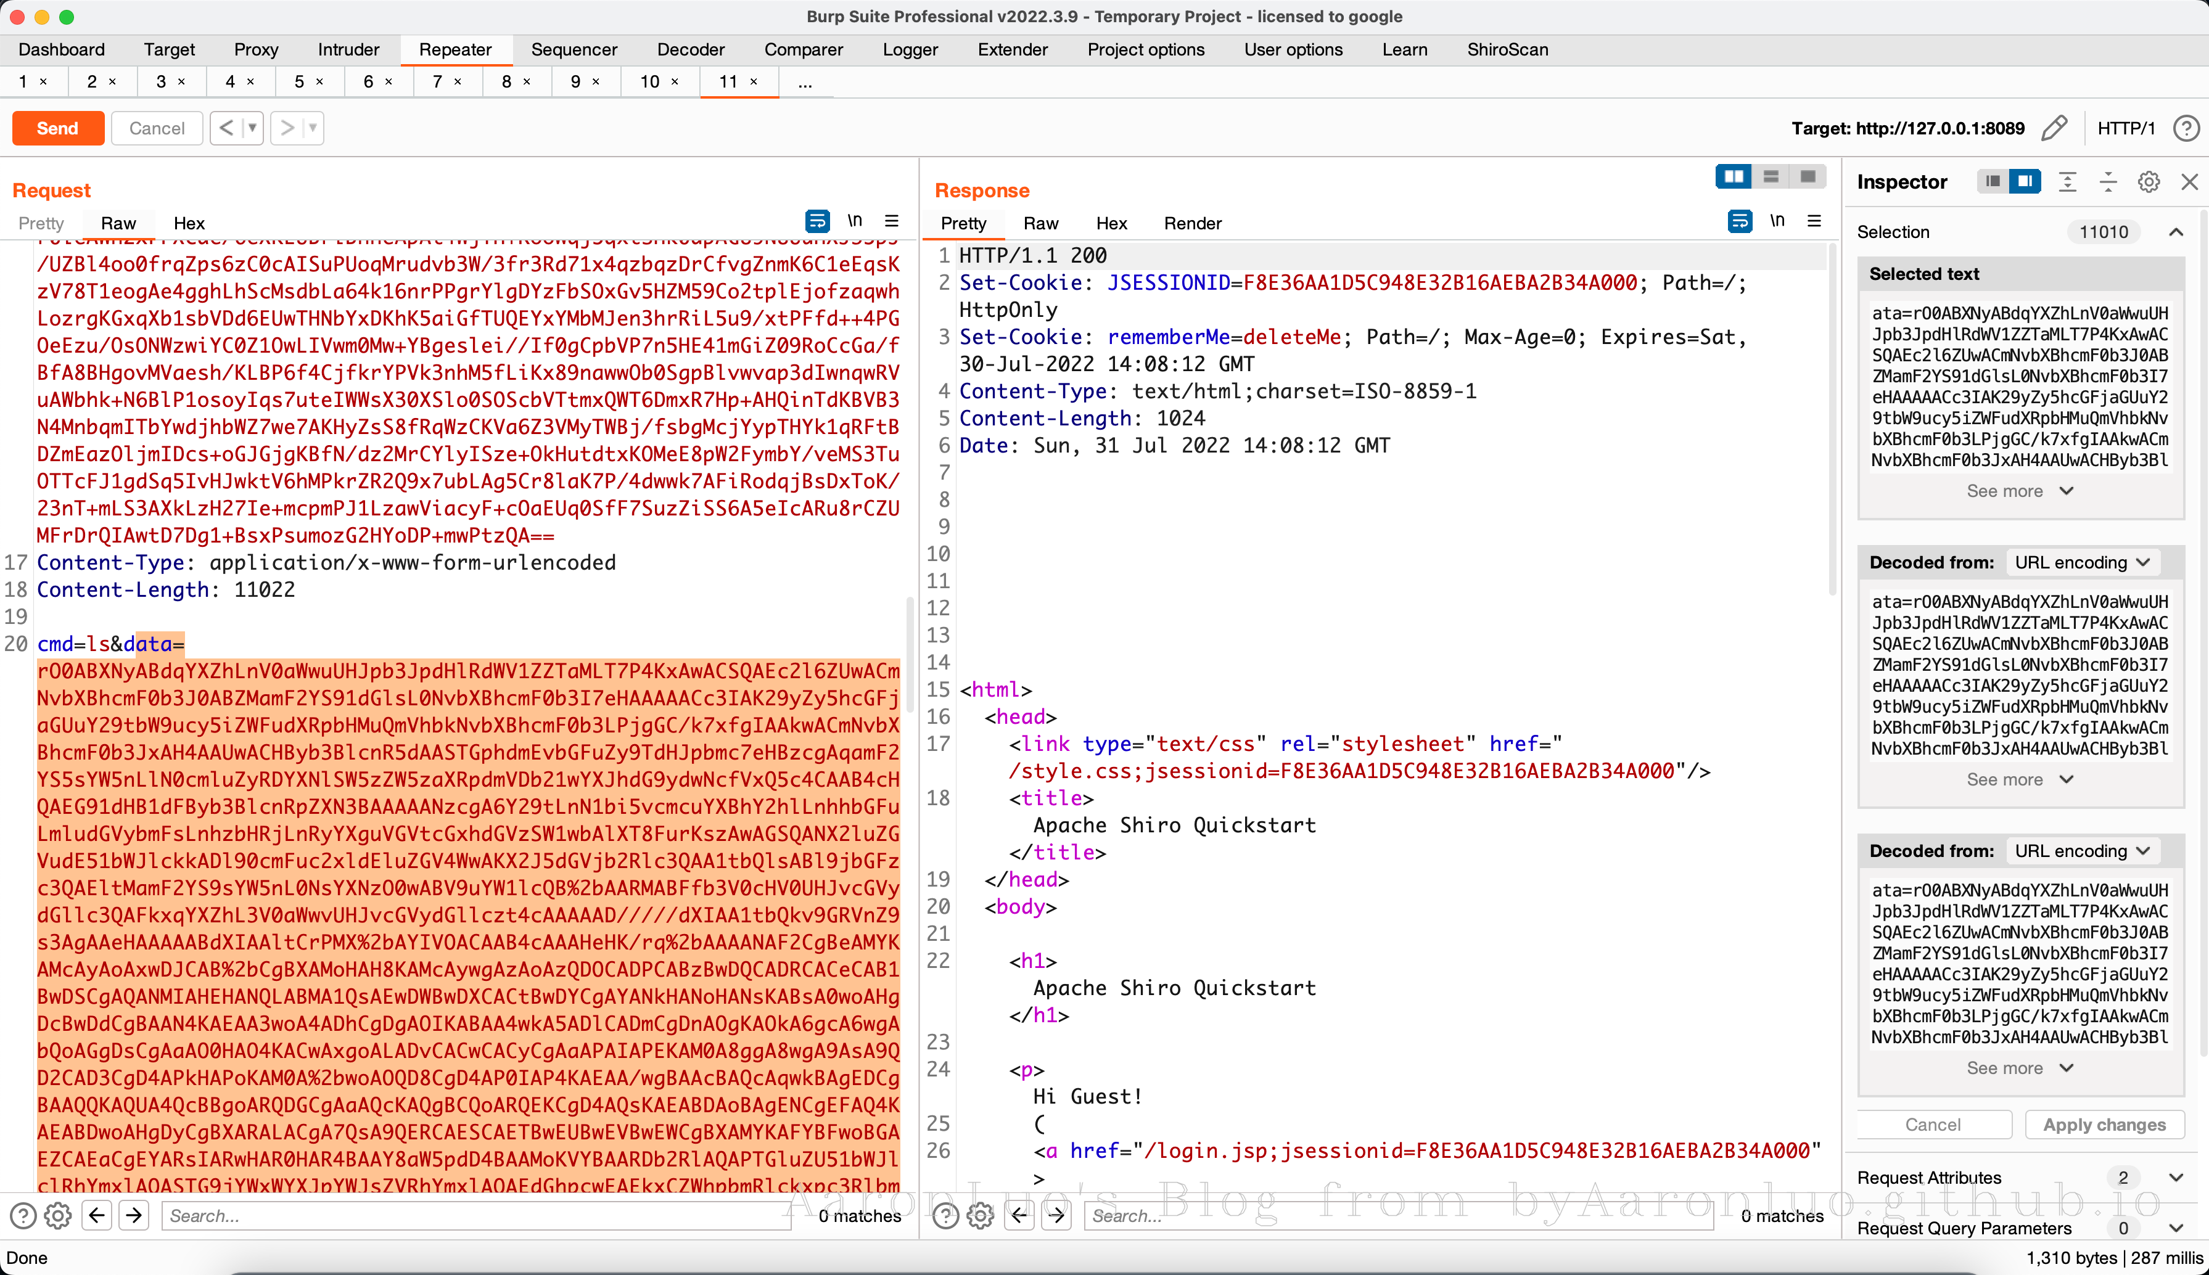Open request panel hamburger menu
Viewport: 2209px width, 1275px height.
click(x=892, y=221)
